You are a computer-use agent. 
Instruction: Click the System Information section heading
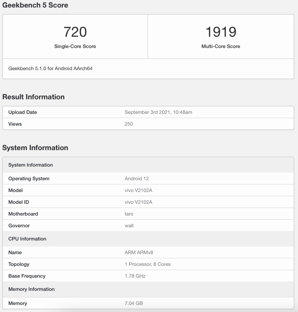click(35, 148)
